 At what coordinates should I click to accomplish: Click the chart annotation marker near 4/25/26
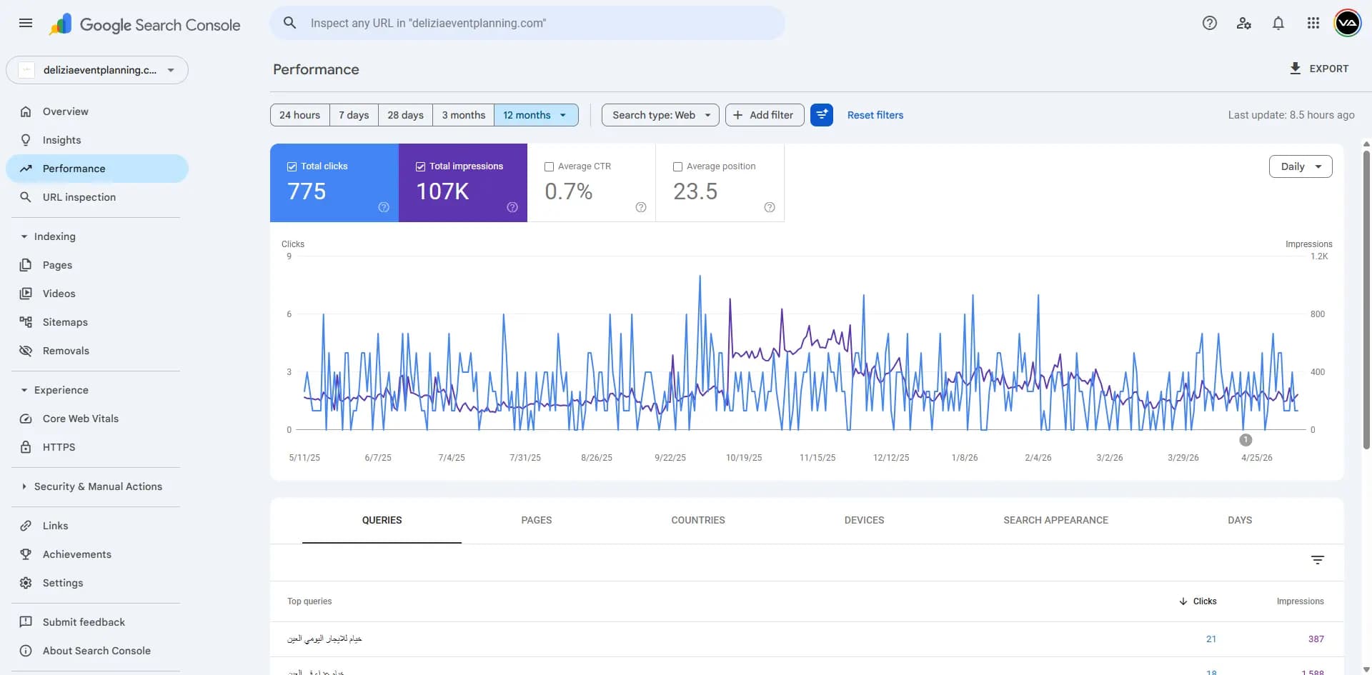[1246, 440]
